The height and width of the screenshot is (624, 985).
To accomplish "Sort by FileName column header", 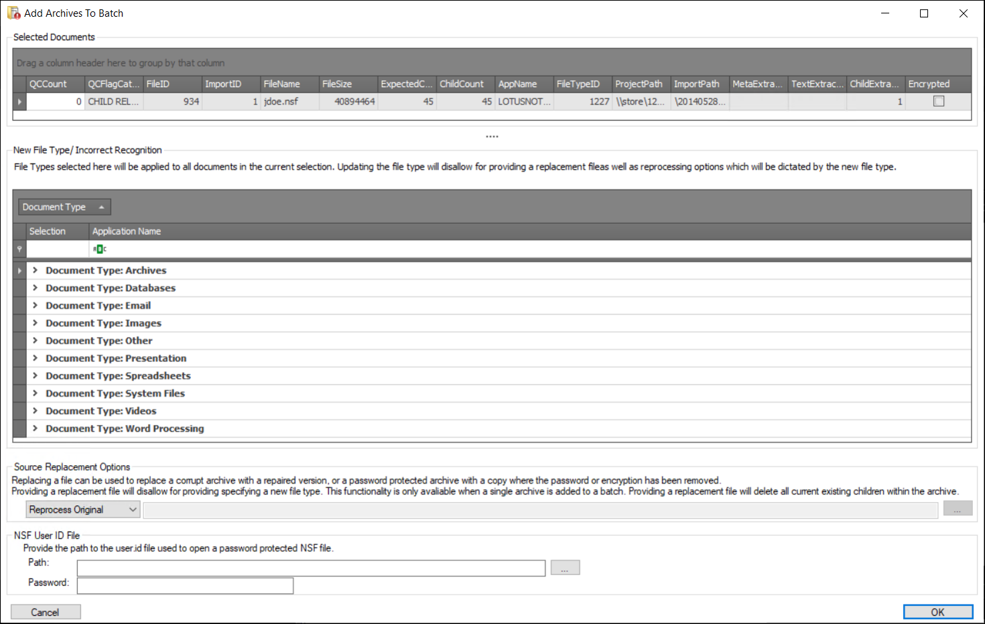I will 289,84.
